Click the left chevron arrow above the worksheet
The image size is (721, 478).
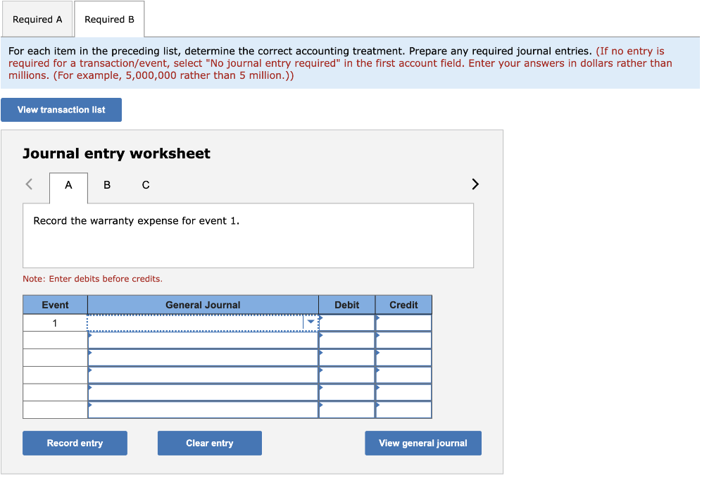coord(28,184)
